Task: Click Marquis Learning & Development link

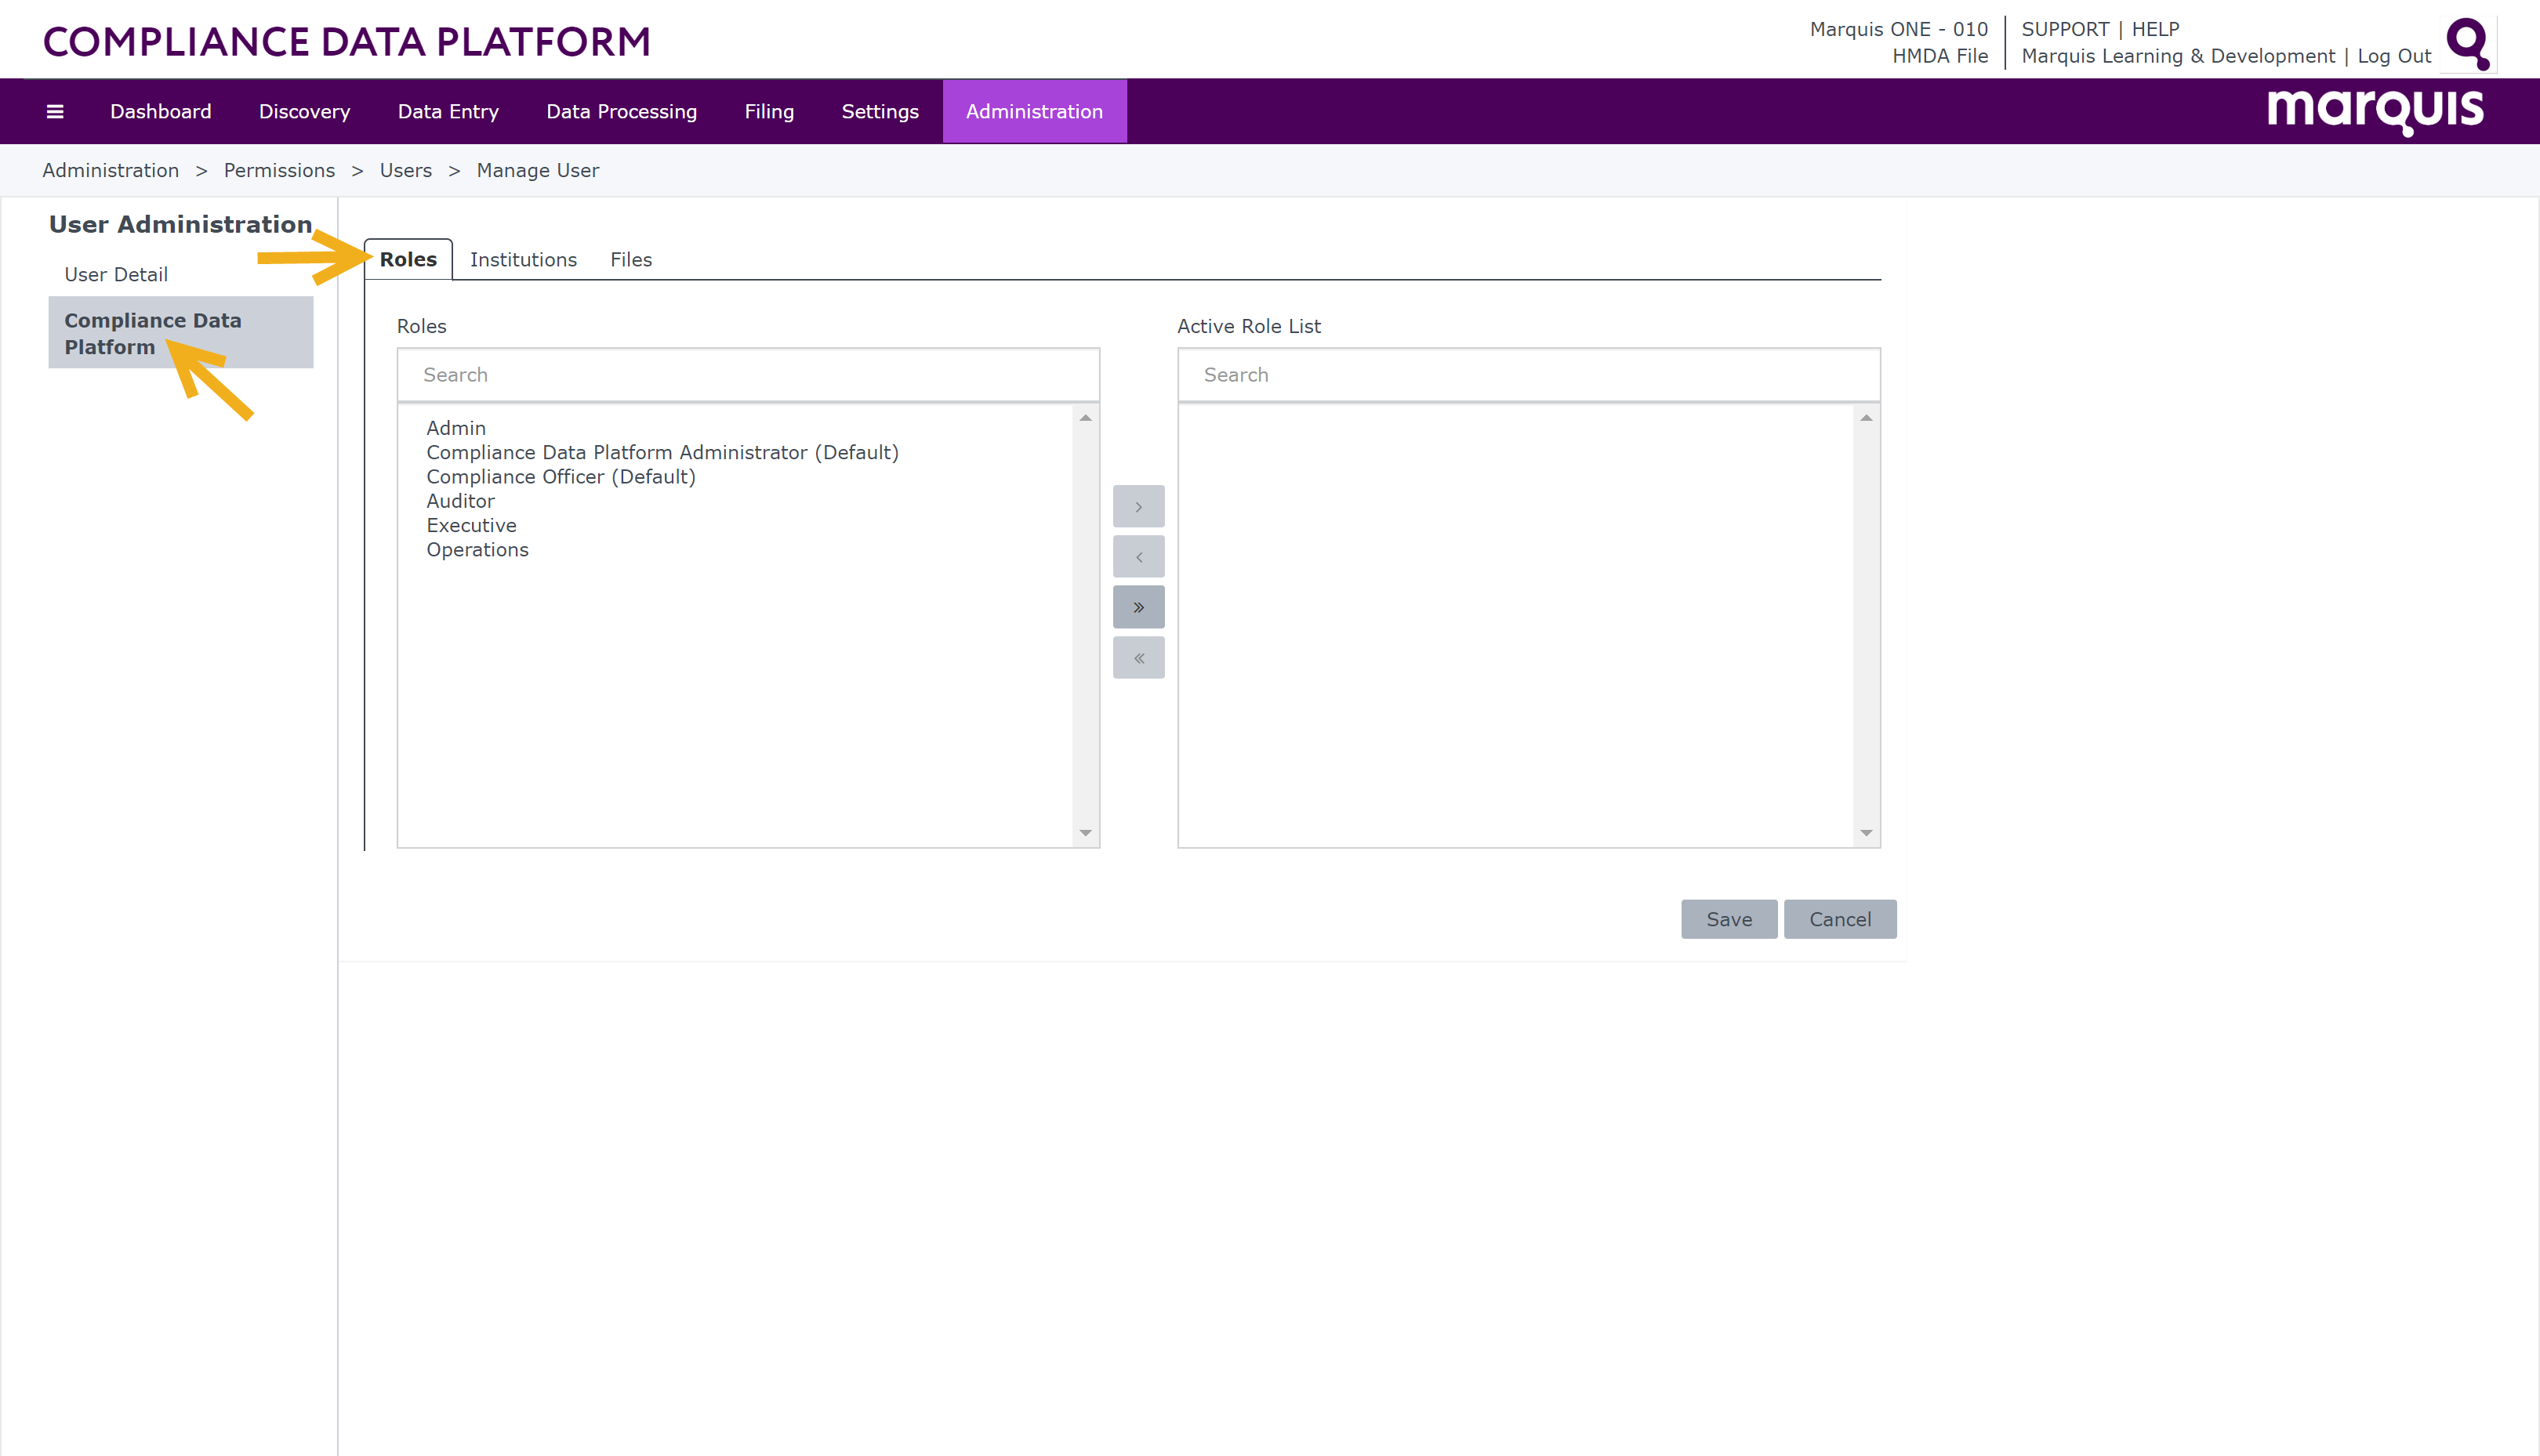Action: pos(2178,57)
